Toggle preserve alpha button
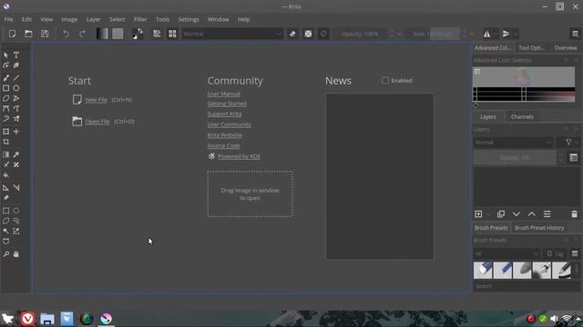583x327 pixels. click(x=308, y=34)
